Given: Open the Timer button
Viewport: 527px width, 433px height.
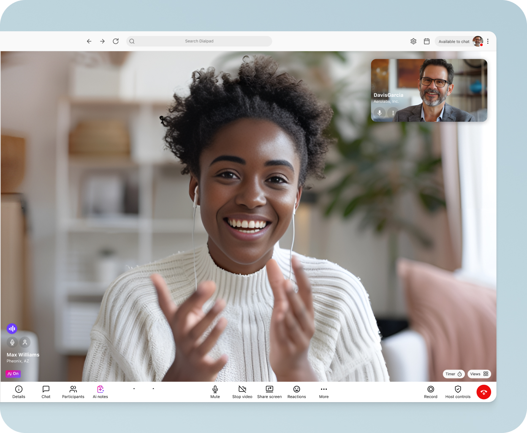Looking at the screenshot, I should 454,374.
